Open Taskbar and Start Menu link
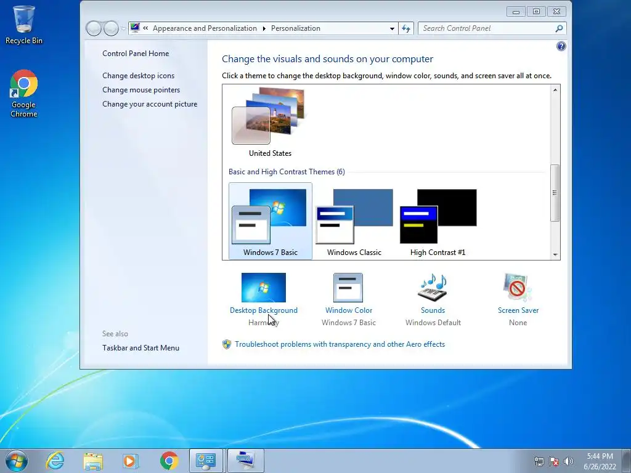This screenshot has width=631, height=473. click(x=141, y=348)
